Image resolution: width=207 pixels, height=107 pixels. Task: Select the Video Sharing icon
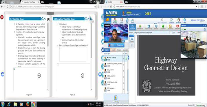click(149, 27)
